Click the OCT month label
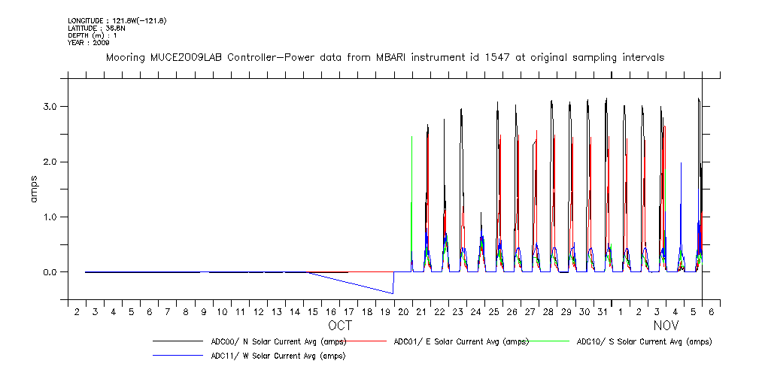The image size is (759, 379). pos(339,326)
